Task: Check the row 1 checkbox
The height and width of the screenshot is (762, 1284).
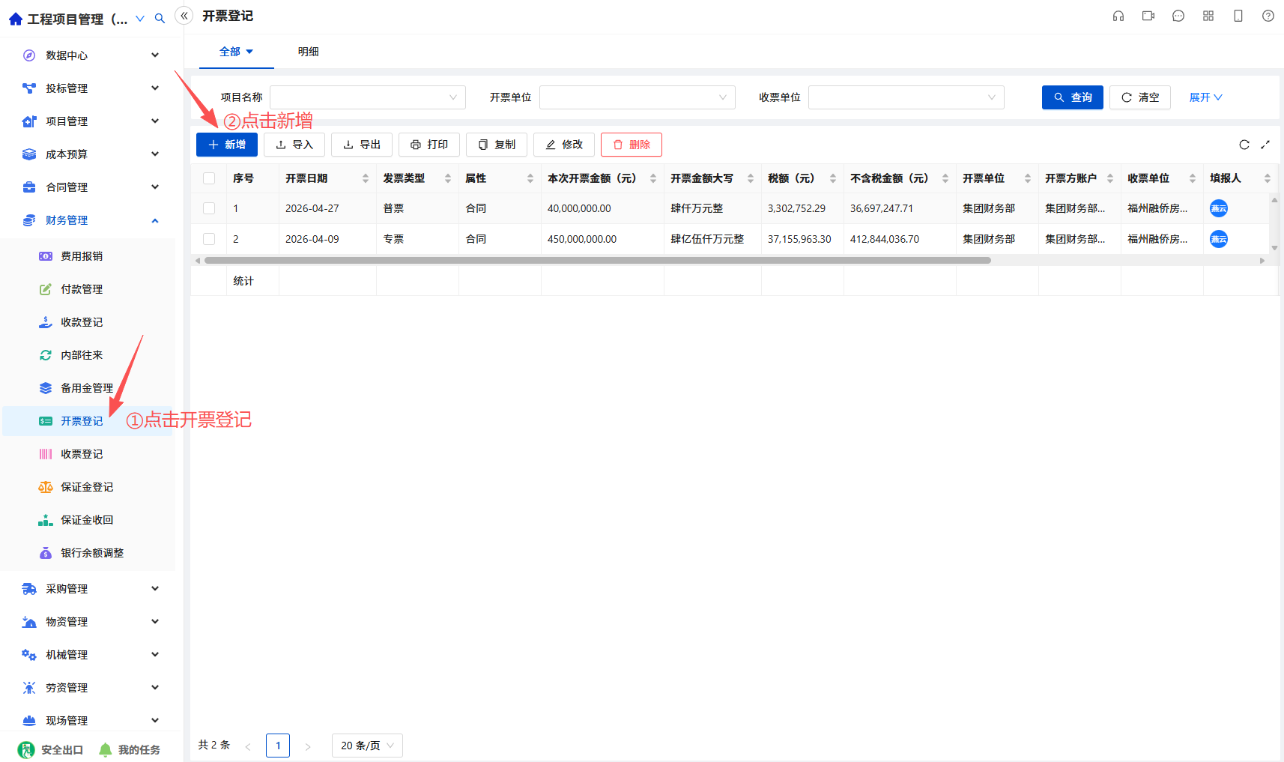Action: (209, 208)
